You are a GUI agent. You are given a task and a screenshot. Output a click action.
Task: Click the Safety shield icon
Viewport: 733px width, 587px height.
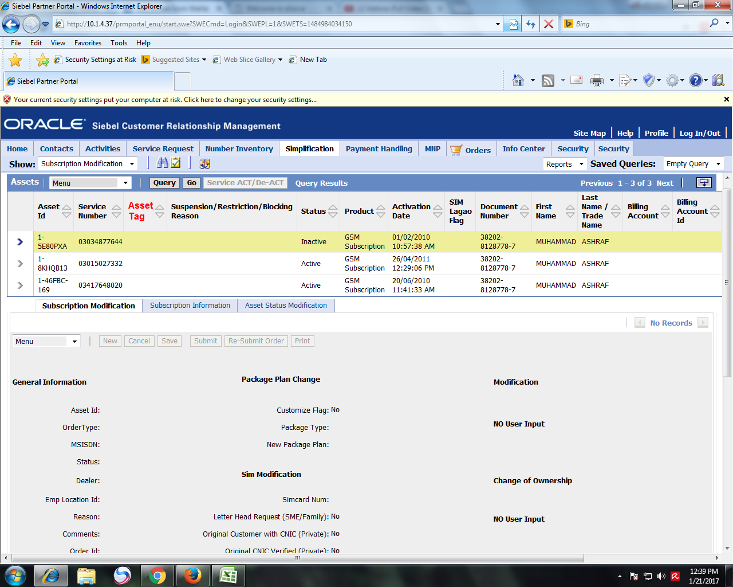(x=648, y=80)
